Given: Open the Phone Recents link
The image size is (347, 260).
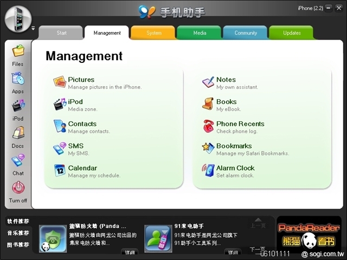Looking at the screenshot, I should pos(240,124).
